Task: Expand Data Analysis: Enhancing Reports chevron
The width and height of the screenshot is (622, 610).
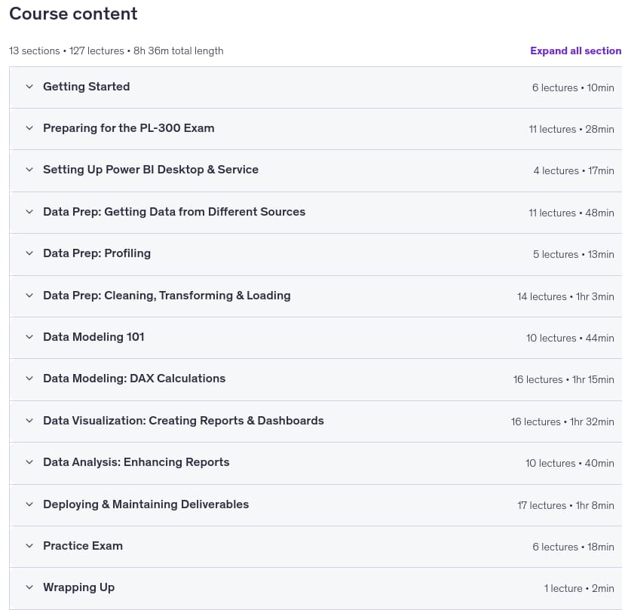Action: [x=29, y=462]
